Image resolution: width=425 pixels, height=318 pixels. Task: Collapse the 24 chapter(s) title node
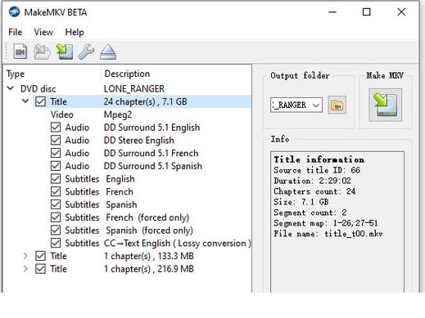coord(25,101)
